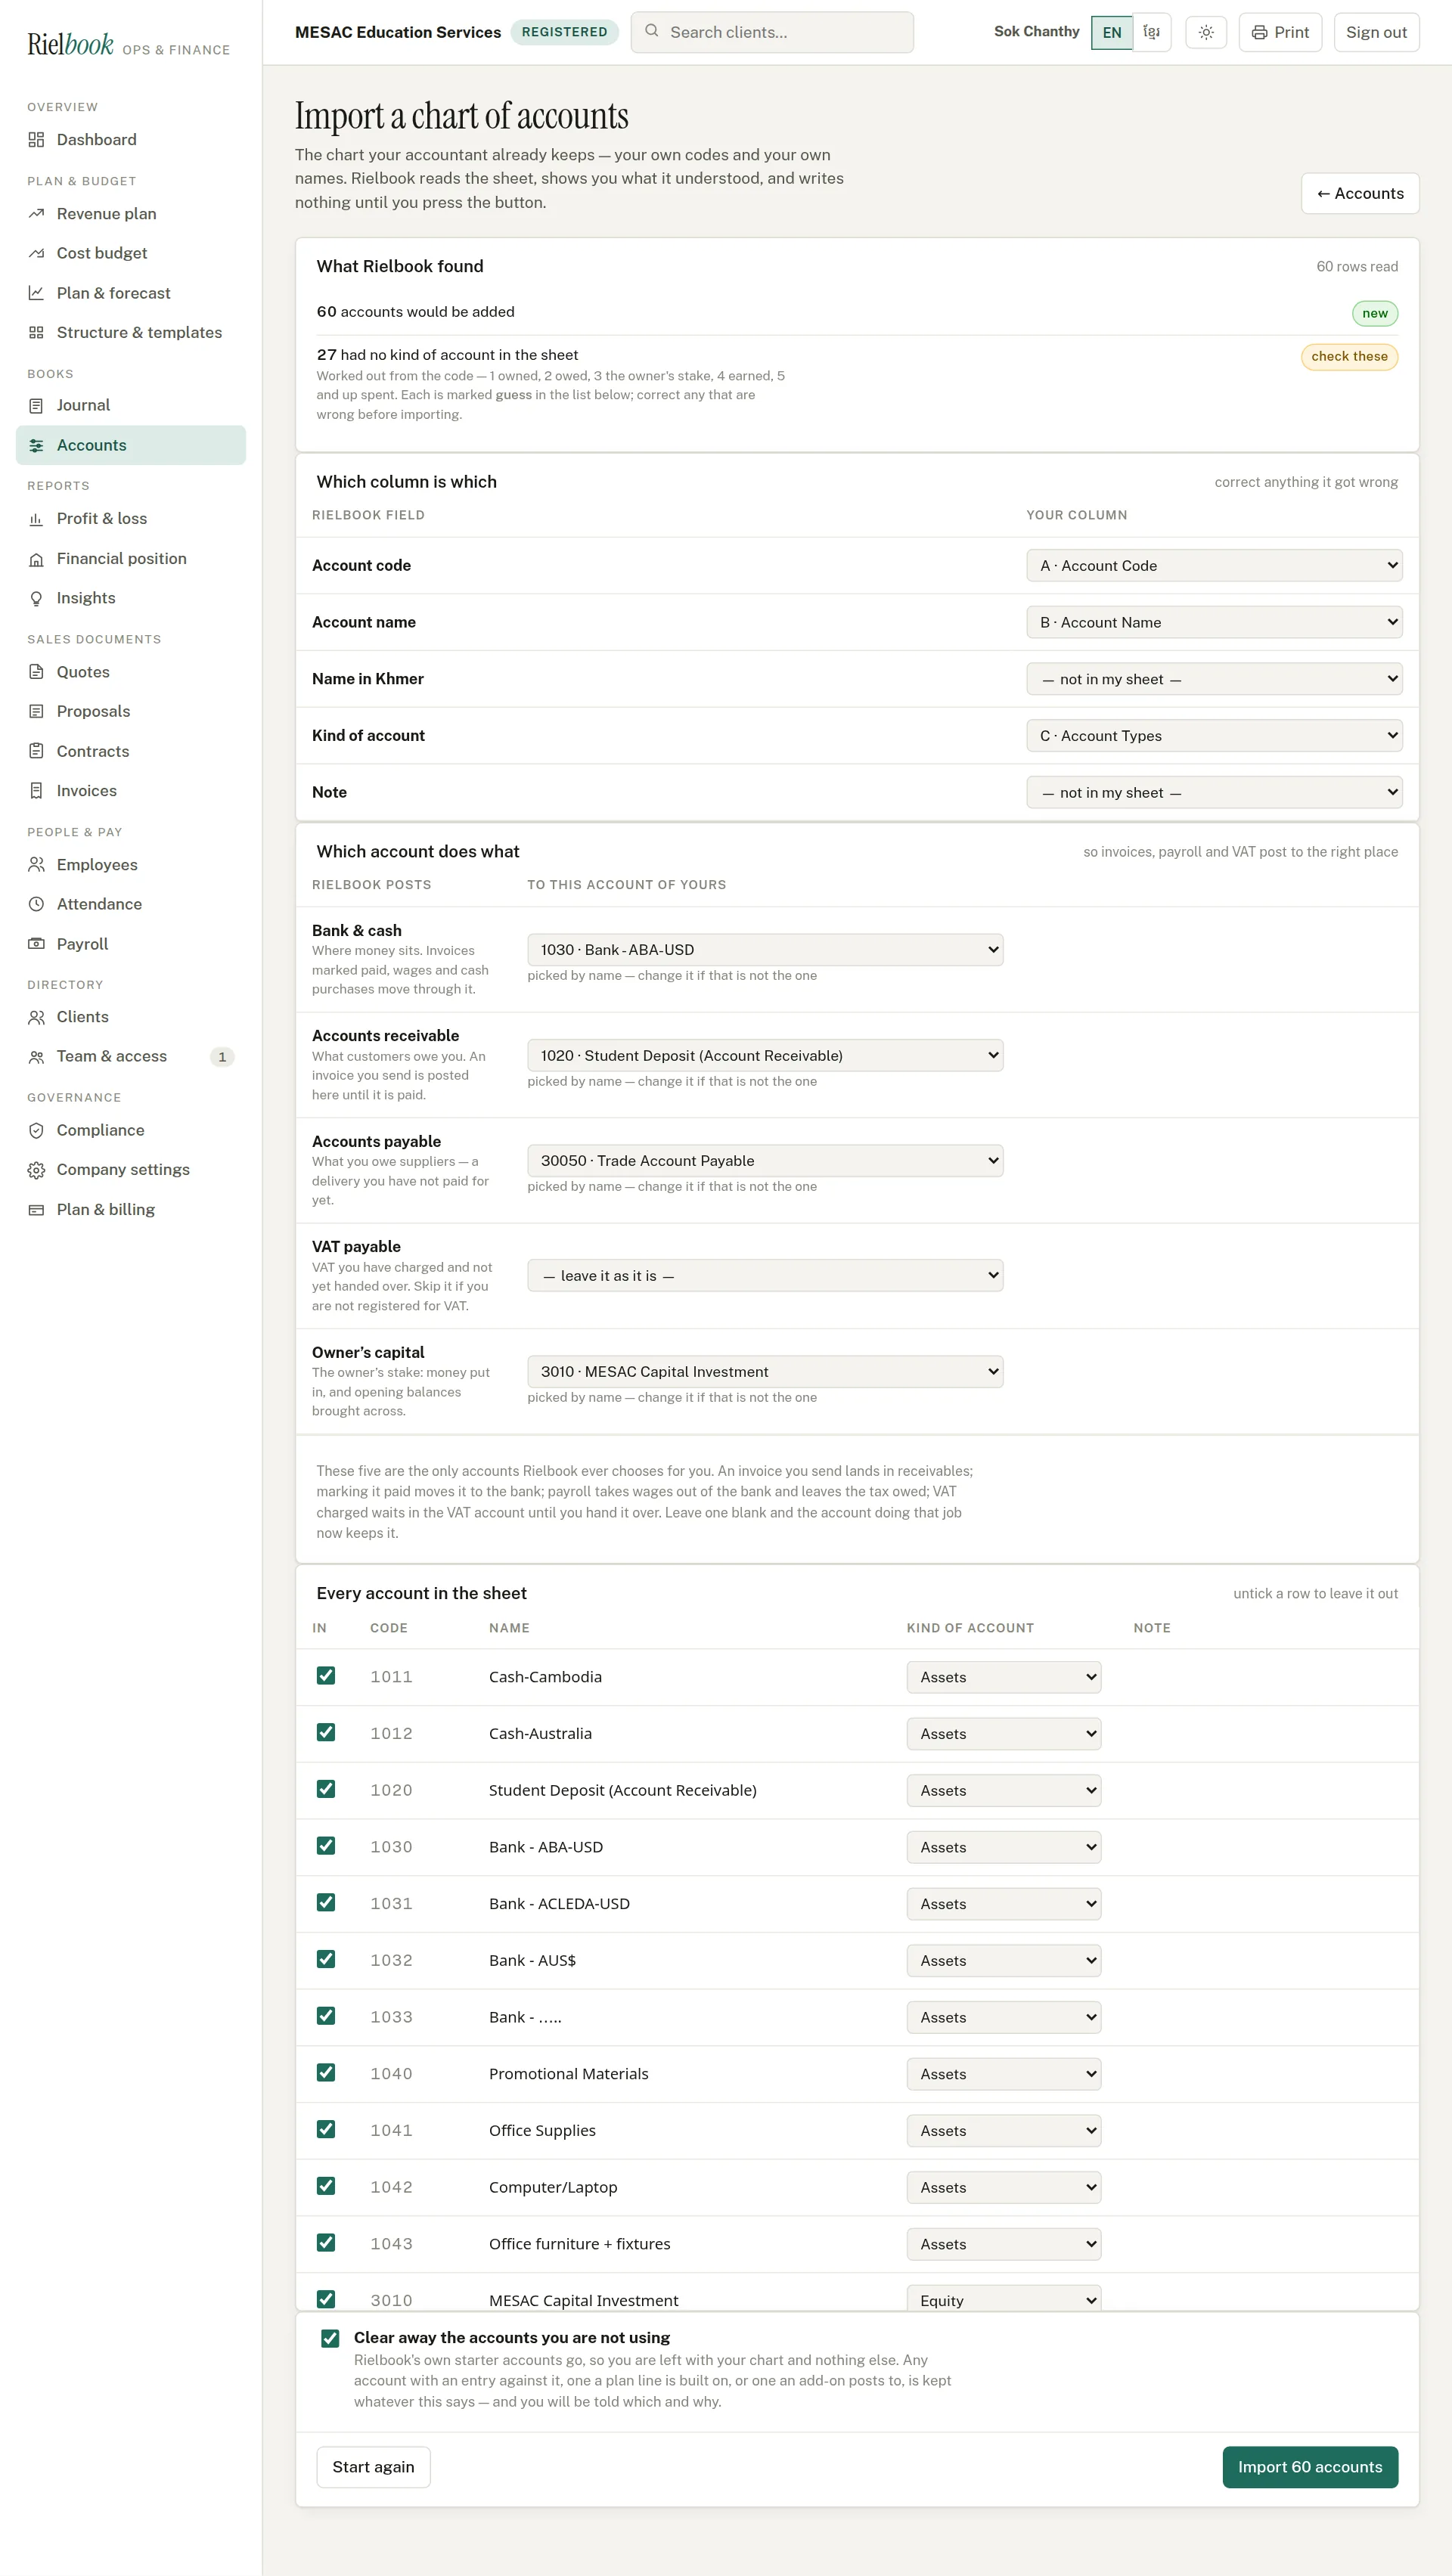Click the Quotes document icon
The width and height of the screenshot is (1452, 2576).
pyautogui.click(x=36, y=672)
